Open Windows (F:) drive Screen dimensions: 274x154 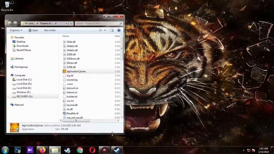[24, 92]
